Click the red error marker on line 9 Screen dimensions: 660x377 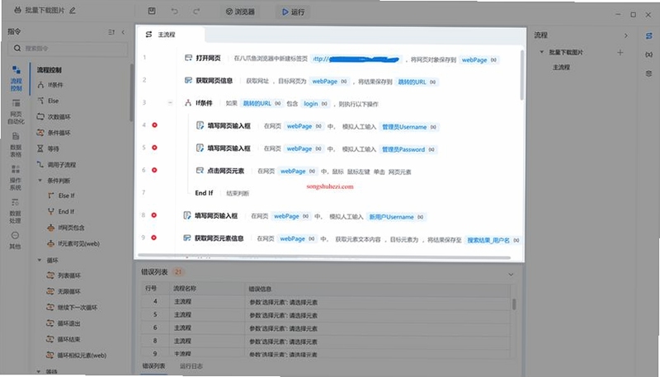tap(153, 238)
